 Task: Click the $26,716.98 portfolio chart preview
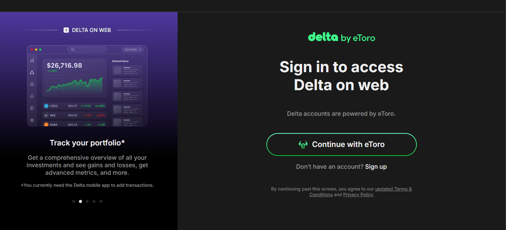[74, 78]
